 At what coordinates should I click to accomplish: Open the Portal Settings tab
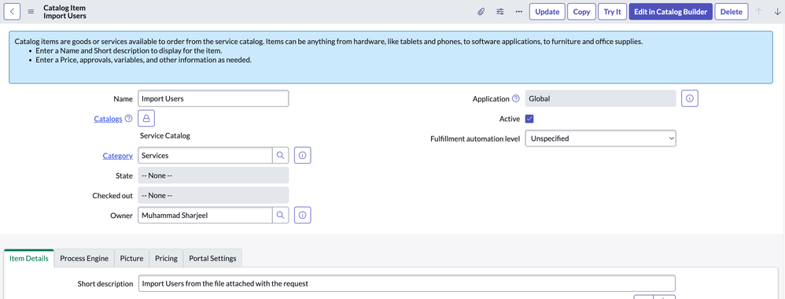click(x=213, y=258)
